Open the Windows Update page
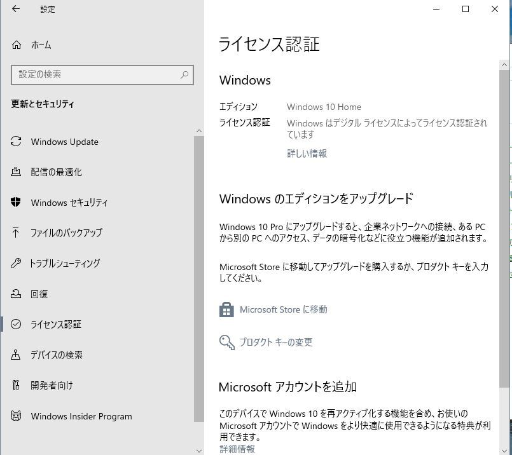 [x=65, y=142]
